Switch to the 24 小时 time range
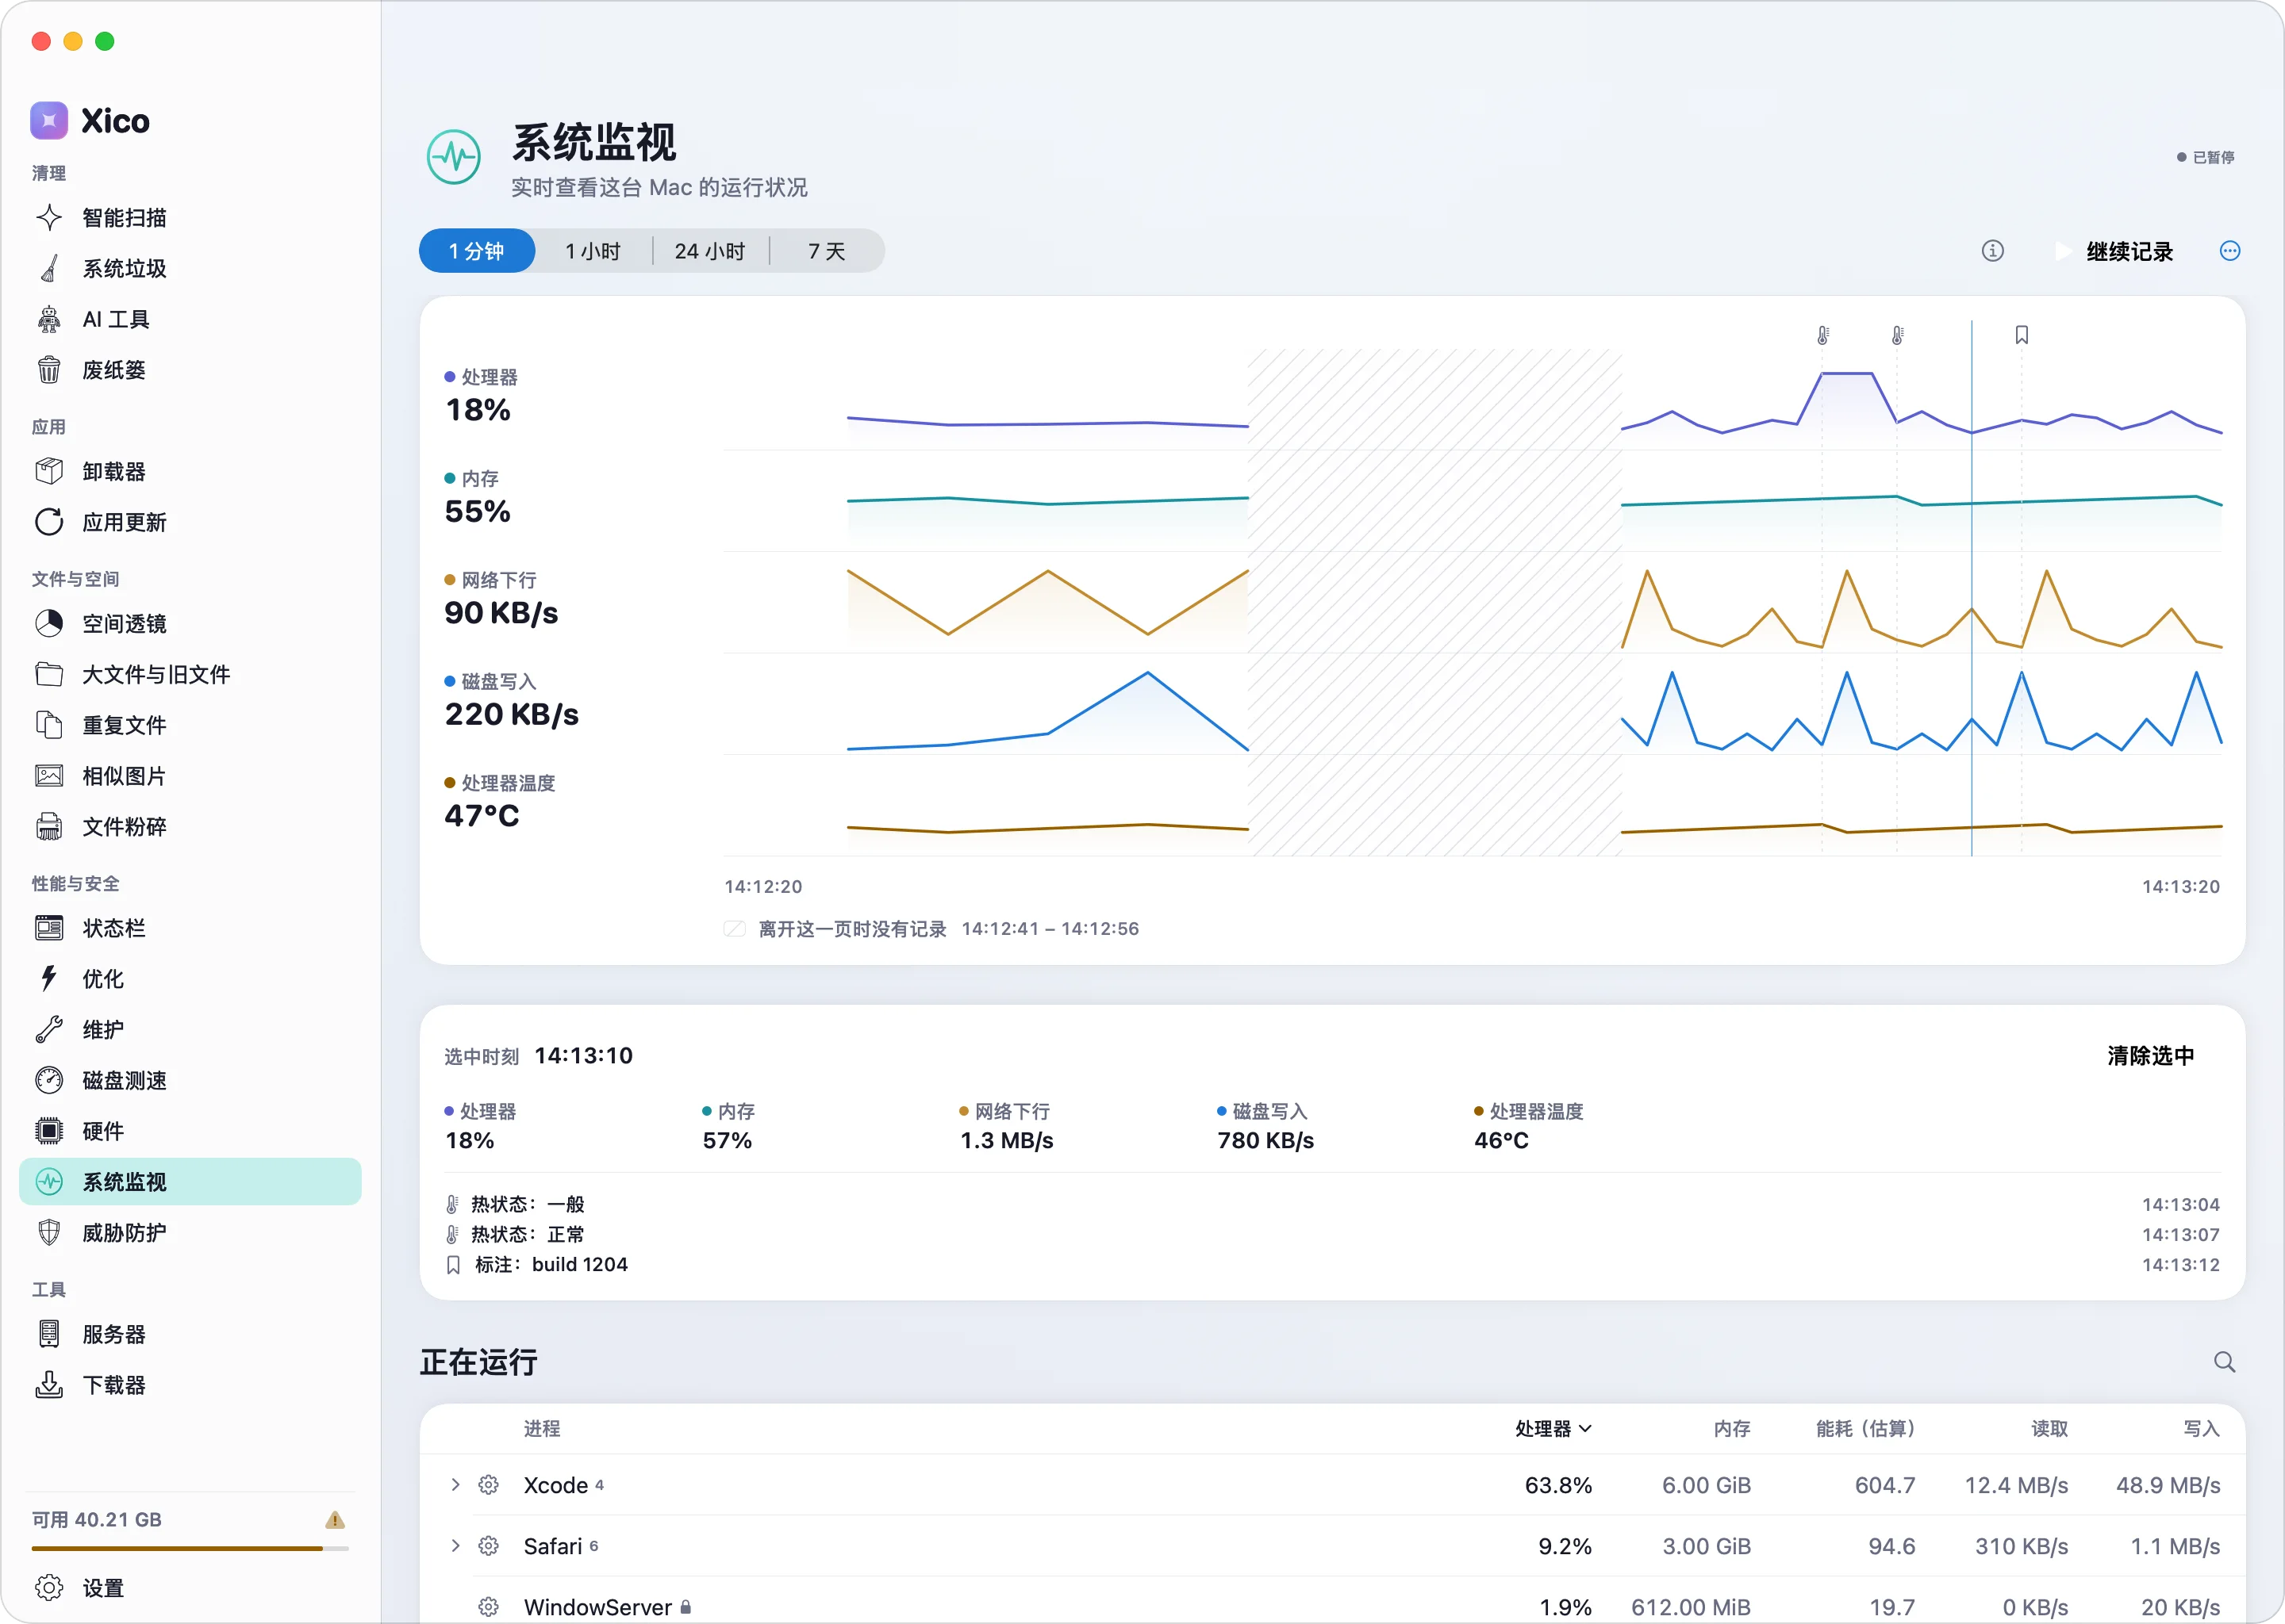Viewport: 2285px width, 1624px height. [x=710, y=251]
